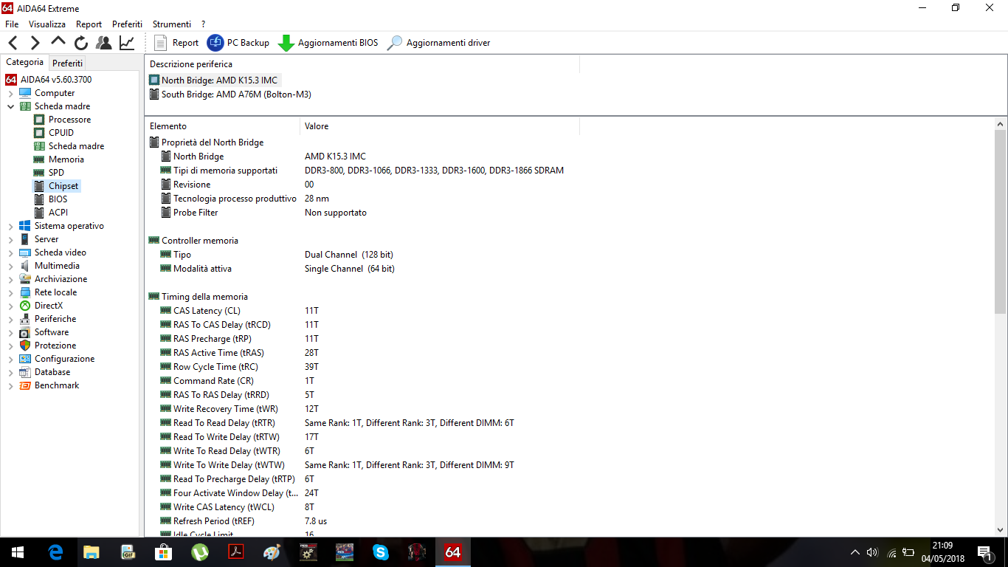
Task: Click the vertical scrollbar thumb in details pane
Action: click(1001, 221)
